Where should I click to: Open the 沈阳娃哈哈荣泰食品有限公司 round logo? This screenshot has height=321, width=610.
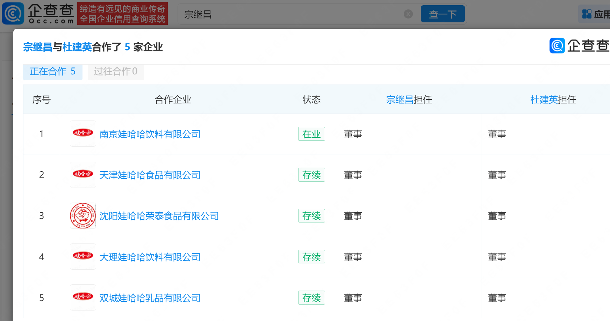click(x=83, y=216)
